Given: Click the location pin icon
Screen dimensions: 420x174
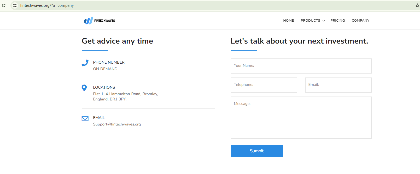Looking at the screenshot, I should pyautogui.click(x=84, y=88).
